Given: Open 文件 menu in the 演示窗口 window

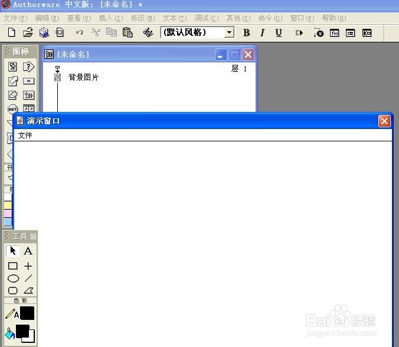Looking at the screenshot, I should 25,135.
